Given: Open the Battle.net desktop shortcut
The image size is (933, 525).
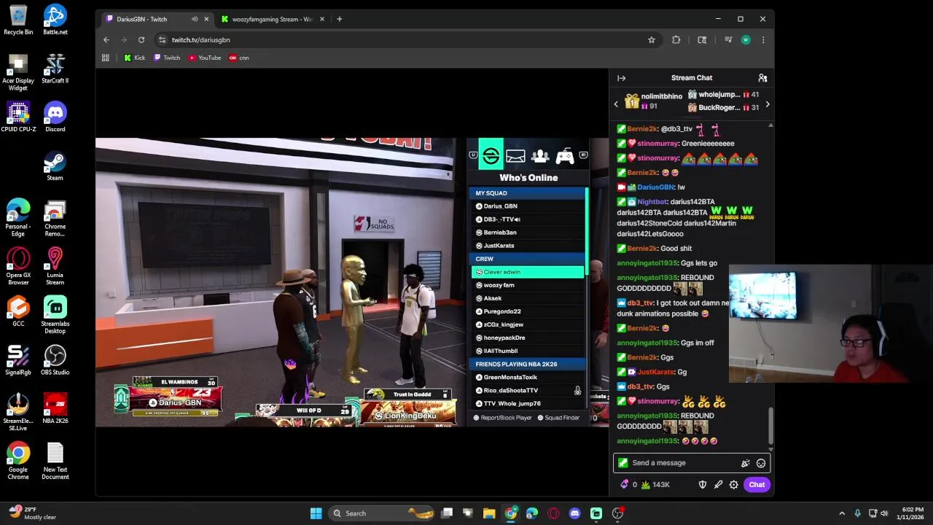Looking at the screenshot, I should 55,20.
